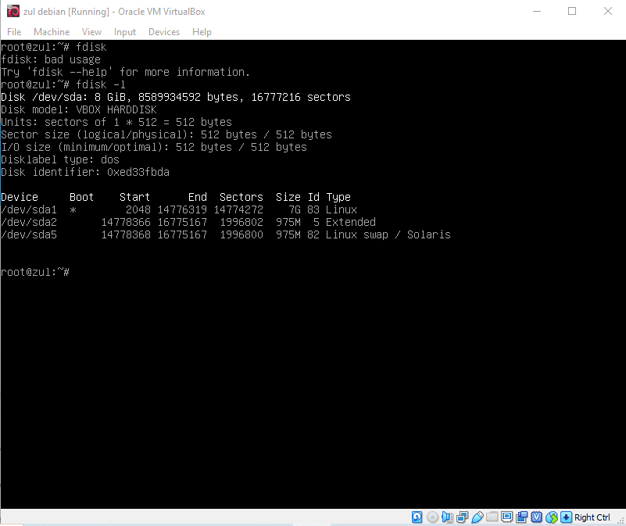626x526 pixels.
Task: Click the display settings status icon
Action: pos(506,517)
